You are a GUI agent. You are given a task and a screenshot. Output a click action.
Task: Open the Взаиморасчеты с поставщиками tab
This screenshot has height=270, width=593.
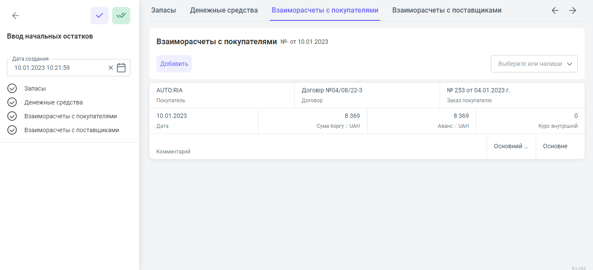click(447, 10)
